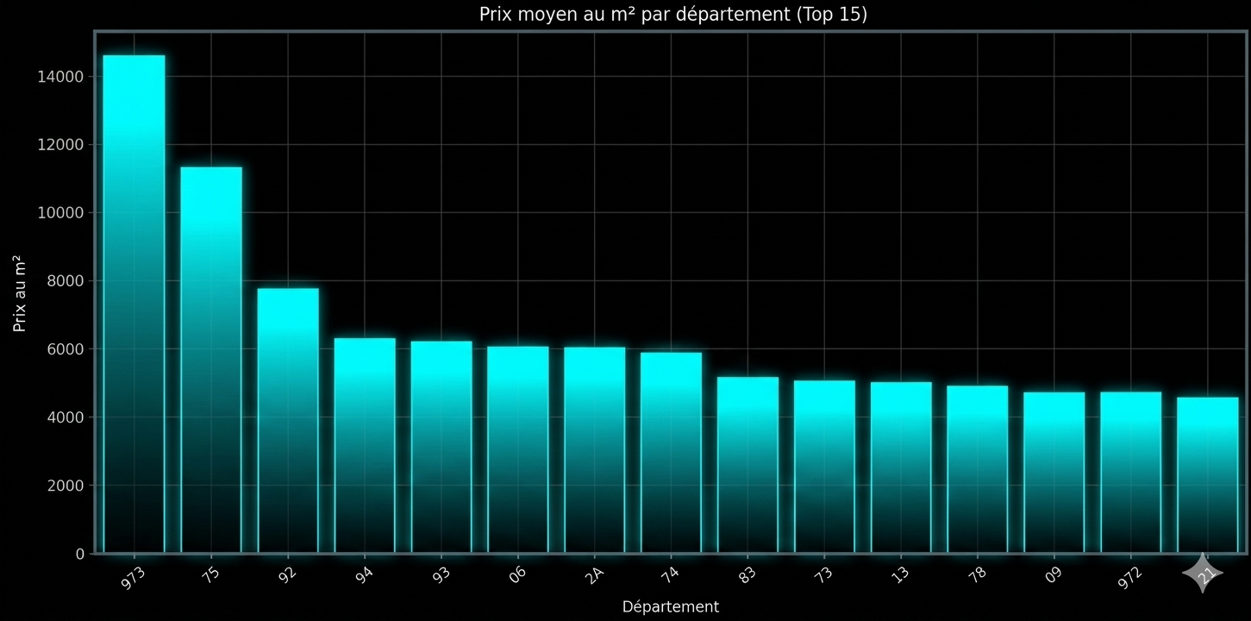Click the '13' x-axis tick label
1251x621 pixels.
(901, 574)
